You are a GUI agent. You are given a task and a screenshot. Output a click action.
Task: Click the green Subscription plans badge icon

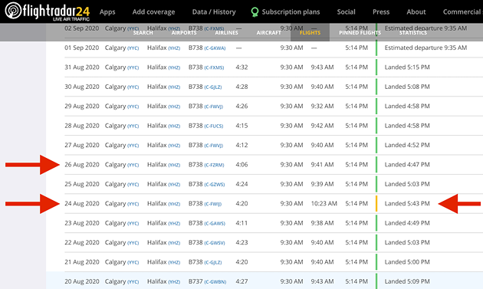click(255, 12)
